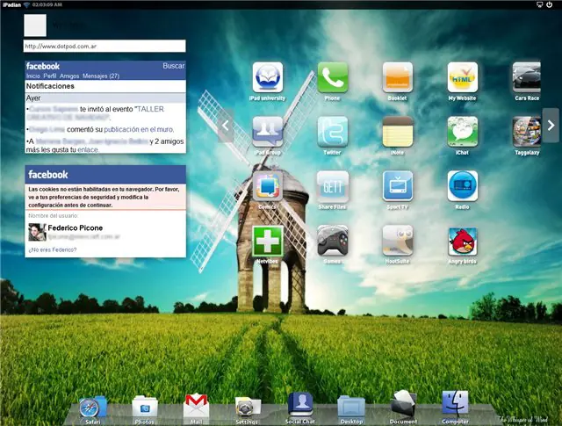Open the orange Booklet app
Screen dimensions: 562x426
tap(398, 77)
